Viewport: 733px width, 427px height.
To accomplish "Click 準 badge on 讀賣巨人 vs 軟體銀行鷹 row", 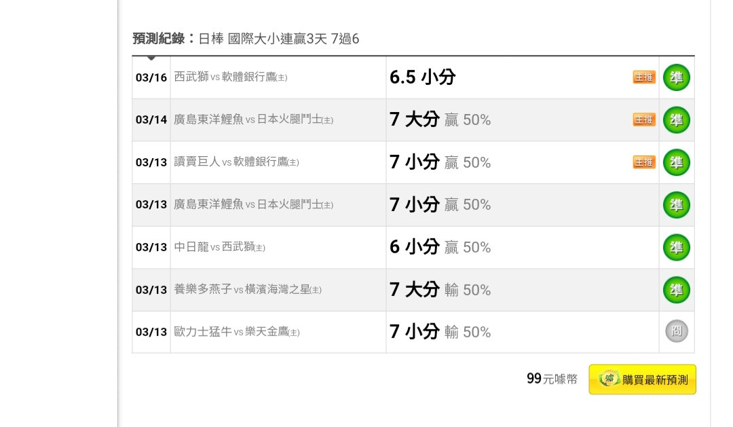I will tap(677, 162).
